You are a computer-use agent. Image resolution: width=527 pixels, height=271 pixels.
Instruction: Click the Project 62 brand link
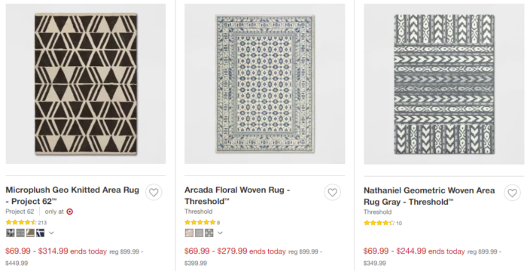coord(20,212)
